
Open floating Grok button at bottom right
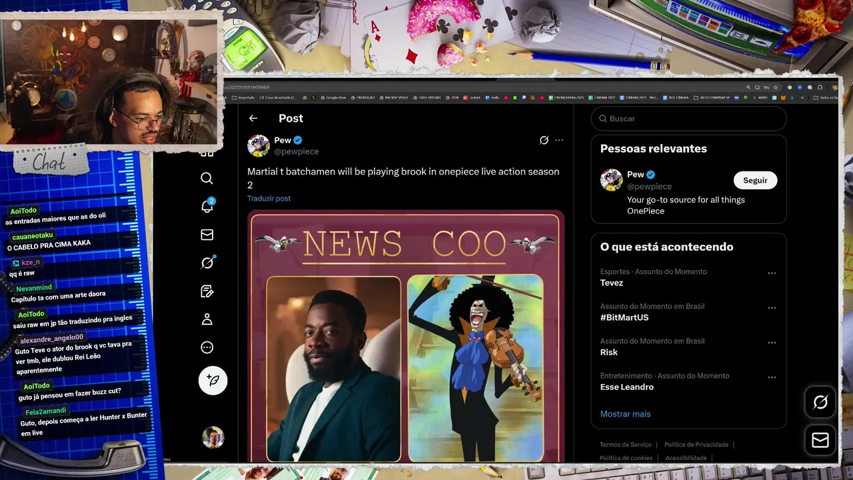[820, 402]
